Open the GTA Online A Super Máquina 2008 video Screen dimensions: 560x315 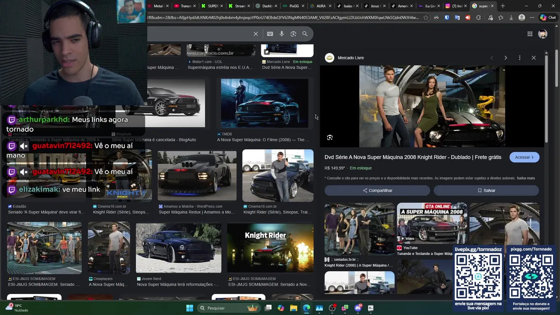tap(432, 223)
